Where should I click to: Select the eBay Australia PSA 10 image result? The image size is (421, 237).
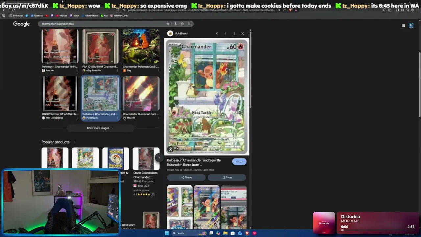[x=100, y=46]
